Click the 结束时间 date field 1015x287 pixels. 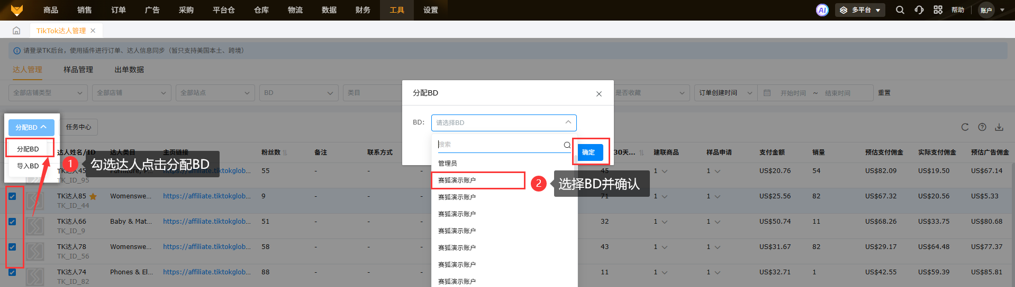[x=838, y=93]
